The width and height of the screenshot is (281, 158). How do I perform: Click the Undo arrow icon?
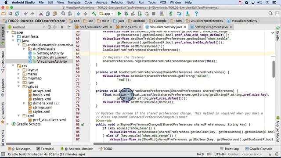tap(25, 14)
